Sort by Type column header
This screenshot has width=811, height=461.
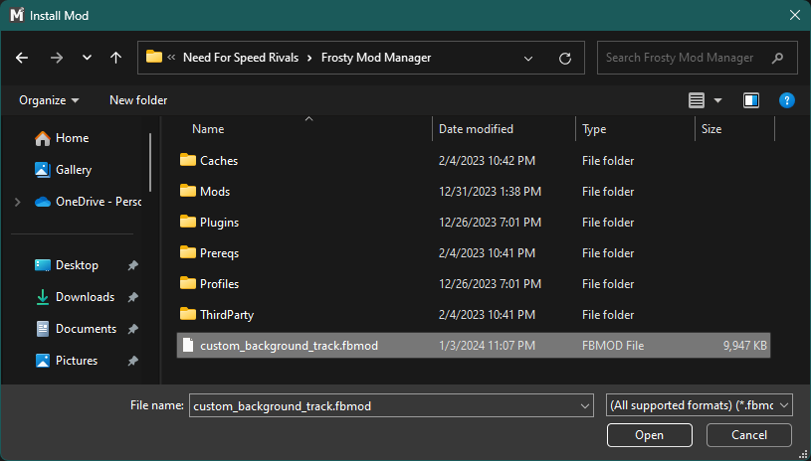click(x=594, y=129)
